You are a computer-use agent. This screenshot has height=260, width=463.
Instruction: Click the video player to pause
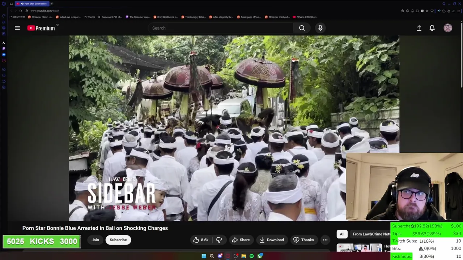click(234, 128)
